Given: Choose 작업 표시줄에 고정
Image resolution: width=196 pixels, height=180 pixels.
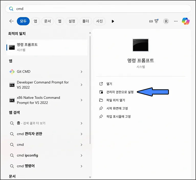Looking at the screenshot, I should (118, 116).
